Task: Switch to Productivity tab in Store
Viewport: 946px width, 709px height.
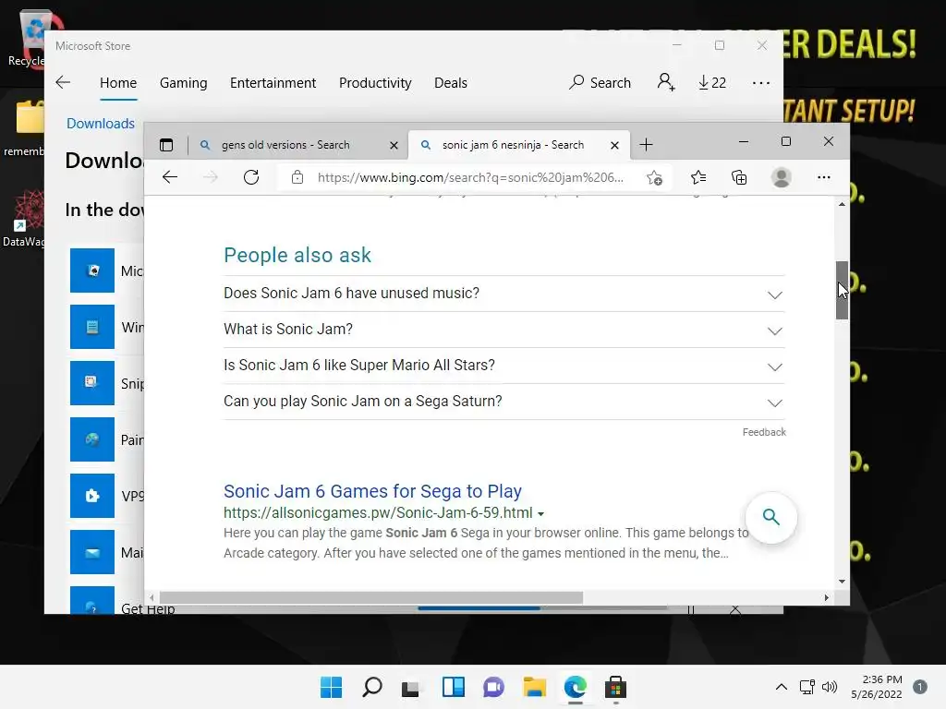Action: coord(375,82)
